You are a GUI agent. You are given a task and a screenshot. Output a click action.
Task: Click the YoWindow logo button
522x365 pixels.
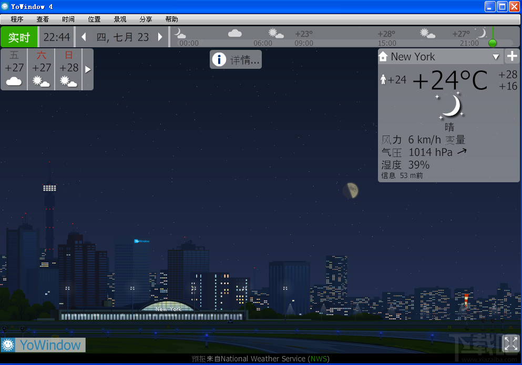click(x=43, y=345)
